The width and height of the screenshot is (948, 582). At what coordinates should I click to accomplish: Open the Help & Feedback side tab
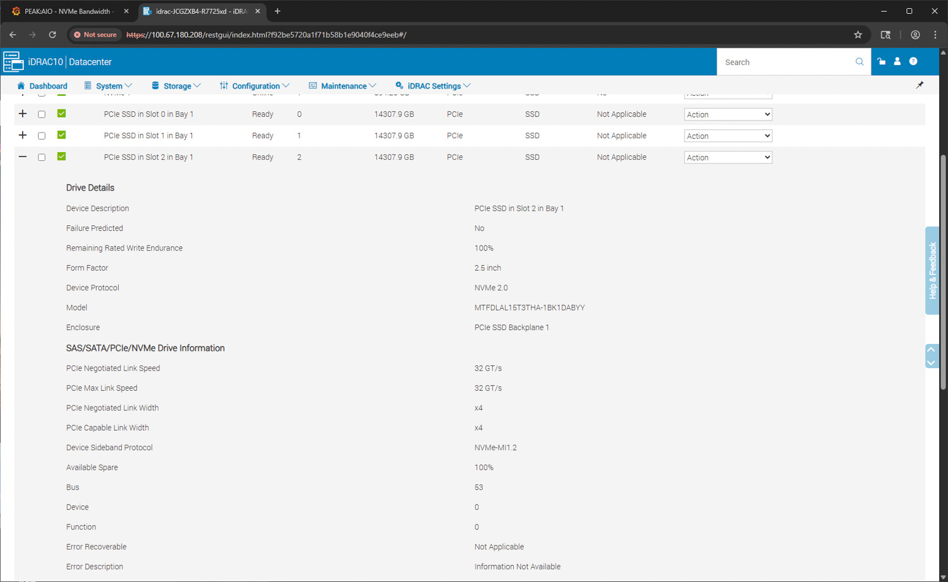(x=932, y=270)
